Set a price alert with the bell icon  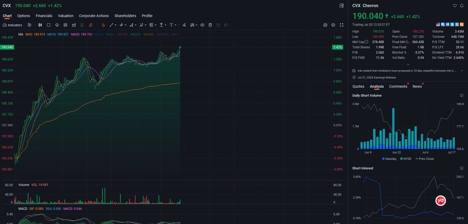(x=462, y=5)
